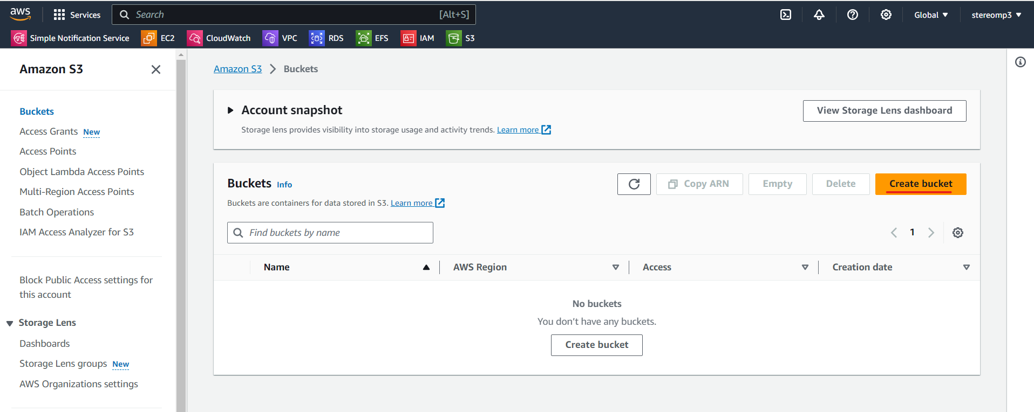Open the notifications bell
The image size is (1034, 412).
pyautogui.click(x=819, y=15)
